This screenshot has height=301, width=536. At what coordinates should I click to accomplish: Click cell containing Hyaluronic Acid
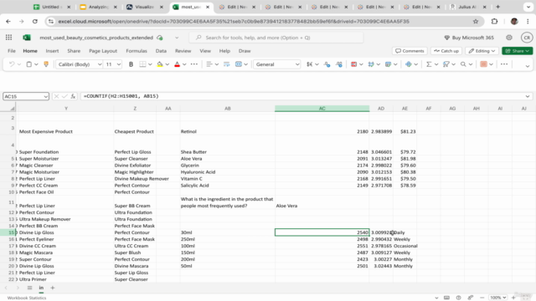point(227,172)
